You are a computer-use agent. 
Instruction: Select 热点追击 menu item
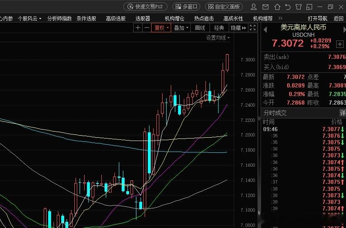(204, 18)
